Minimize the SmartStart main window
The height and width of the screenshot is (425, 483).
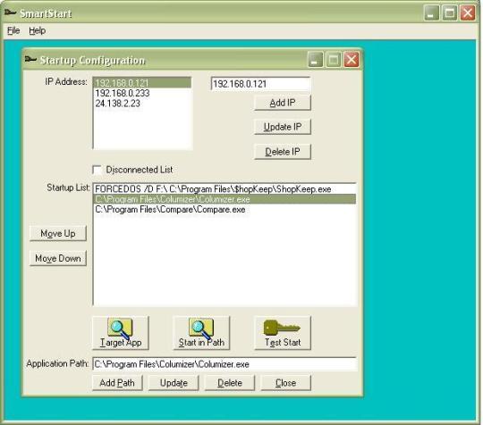(x=431, y=13)
